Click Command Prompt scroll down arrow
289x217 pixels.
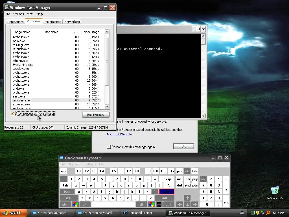coord(203,116)
